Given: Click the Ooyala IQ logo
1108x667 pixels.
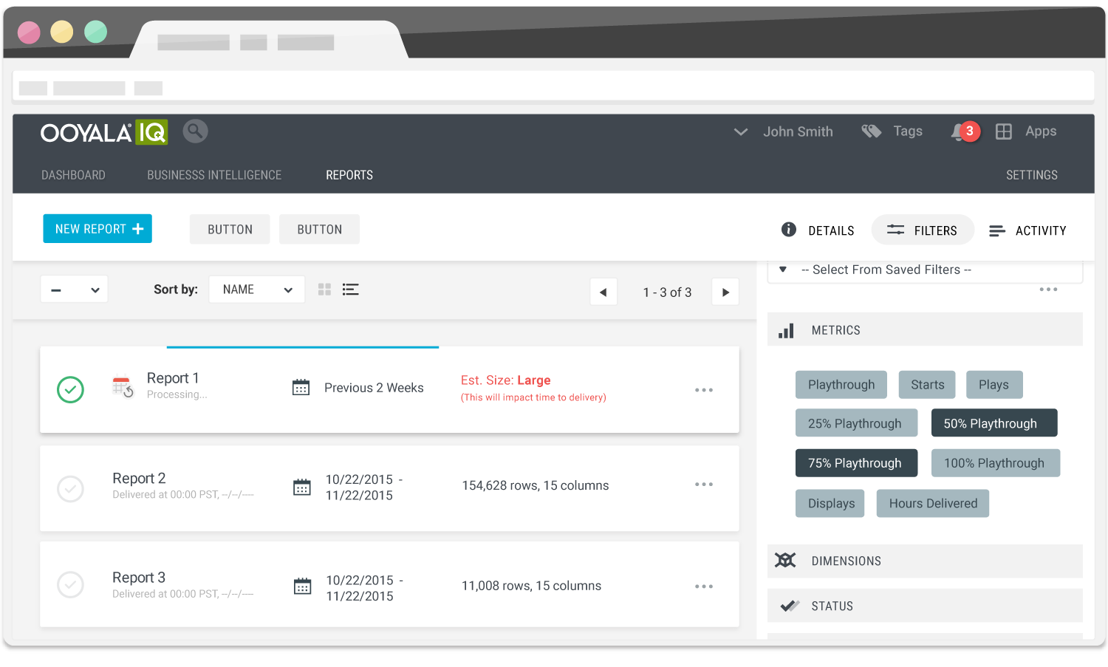Looking at the screenshot, I should 104,132.
